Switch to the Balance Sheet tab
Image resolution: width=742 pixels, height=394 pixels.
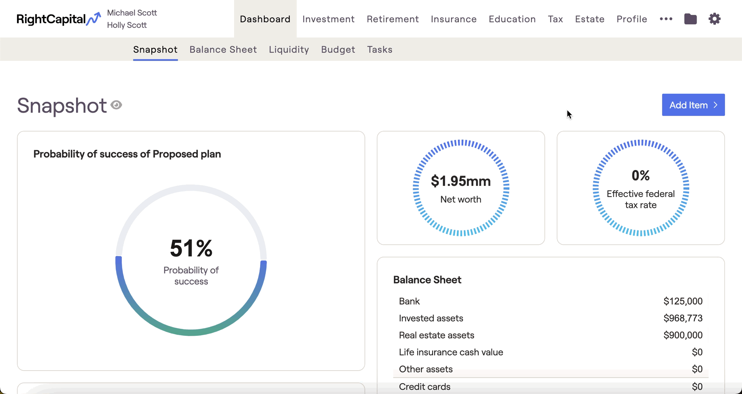click(223, 49)
